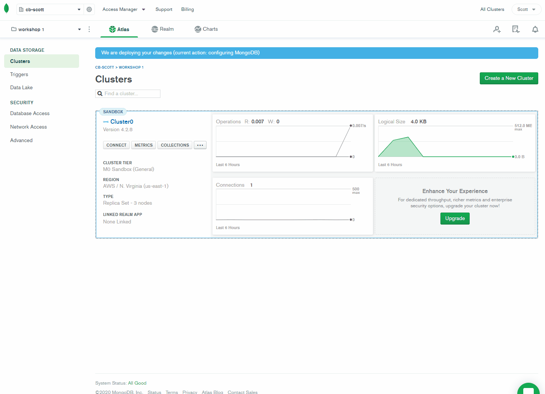This screenshot has height=394, width=545.
Task: Open organization settings gear icon
Action: coord(89,9)
